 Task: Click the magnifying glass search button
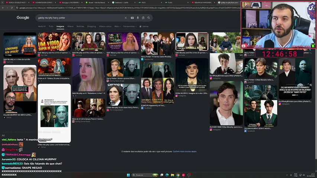click(149, 18)
